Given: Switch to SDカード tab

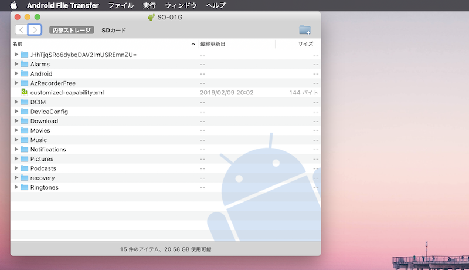Looking at the screenshot, I should [x=114, y=30].
